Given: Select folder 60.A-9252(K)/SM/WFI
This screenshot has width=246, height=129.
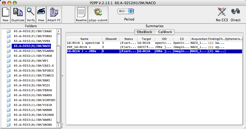Looking at the screenshot, I should [x=31, y=61].
